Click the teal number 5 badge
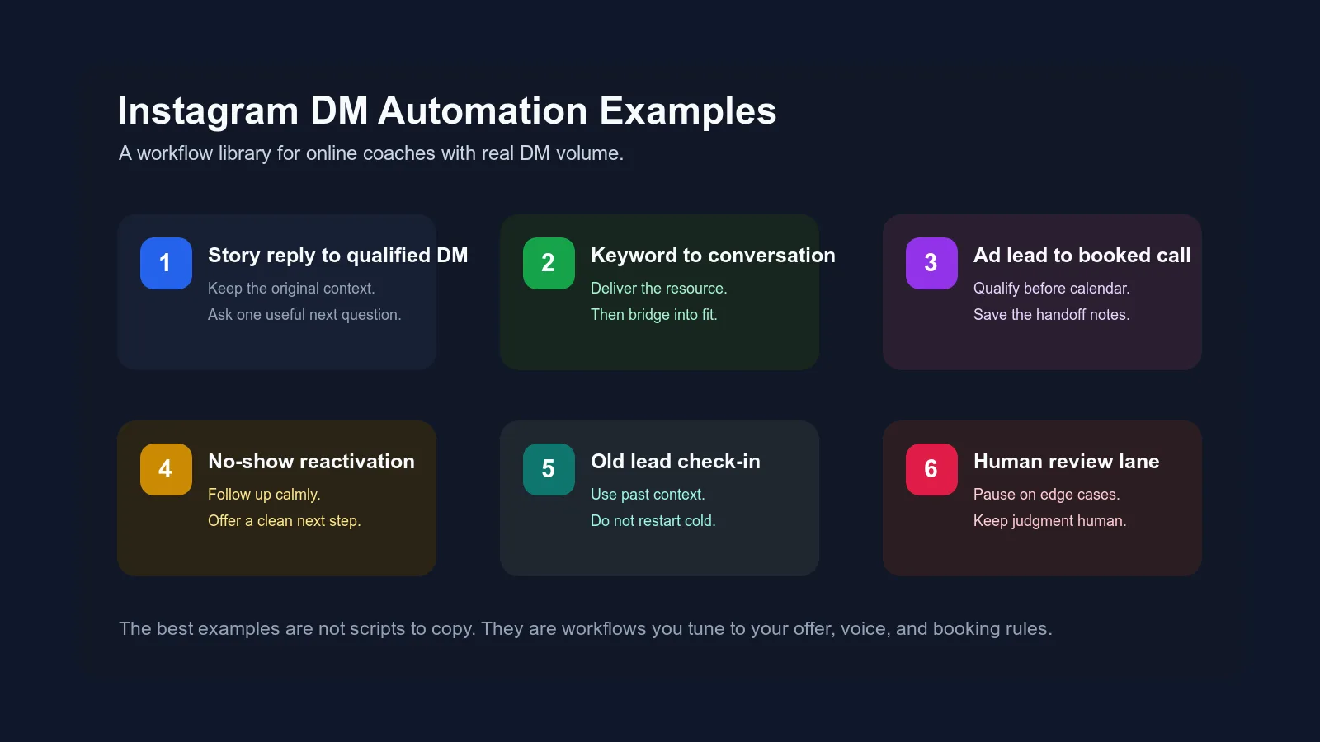1320x742 pixels. tap(549, 469)
